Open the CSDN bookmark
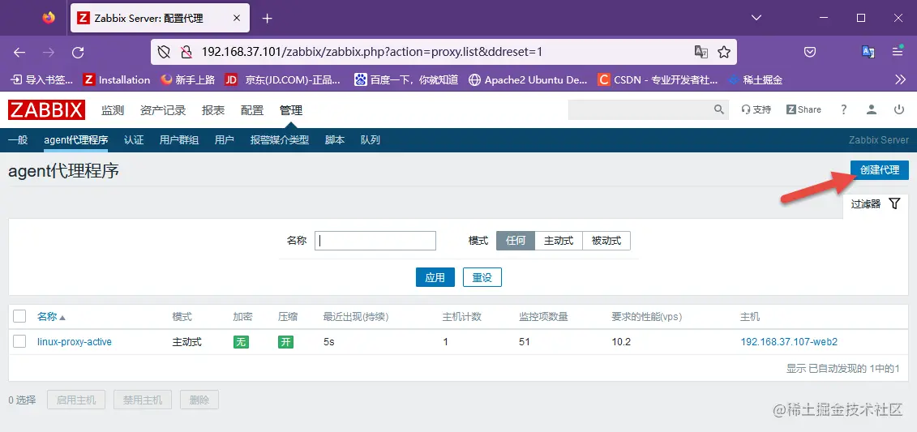 tap(658, 79)
